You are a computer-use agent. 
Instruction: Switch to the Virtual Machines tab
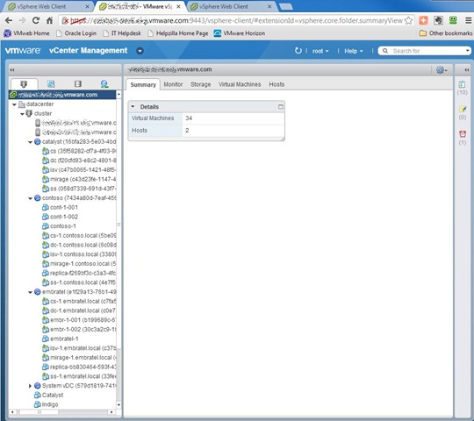[x=240, y=84]
